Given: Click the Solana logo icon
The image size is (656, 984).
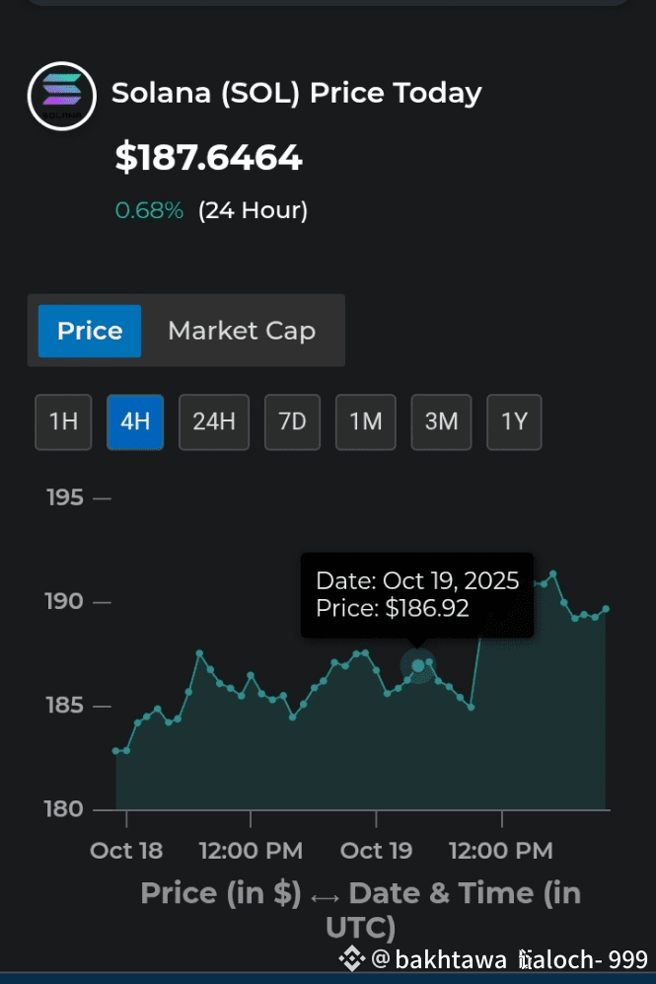Looking at the screenshot, I should [62, 96].
